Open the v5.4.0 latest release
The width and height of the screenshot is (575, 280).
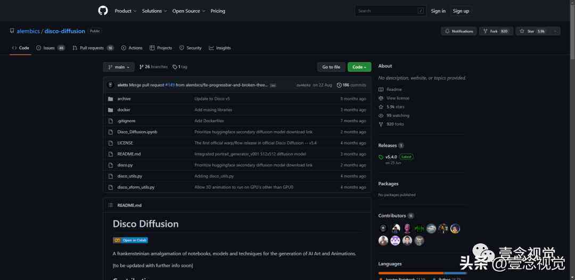[x=396, y=157]
